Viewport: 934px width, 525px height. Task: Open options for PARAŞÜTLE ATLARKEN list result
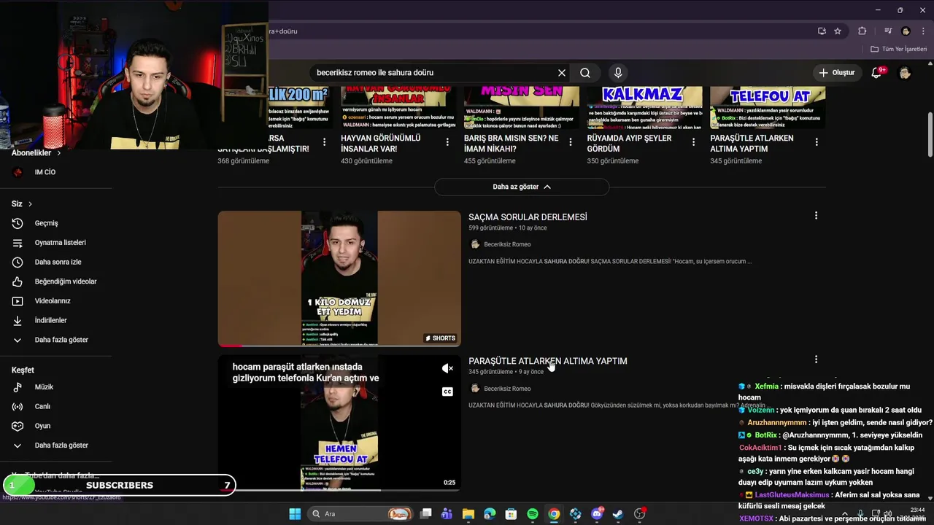(x=816, y=359)
